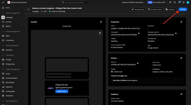Click the Strategy setup icon
Image resolution: width=191 pixels, height=105 pixels.
[x=3, y=64]
